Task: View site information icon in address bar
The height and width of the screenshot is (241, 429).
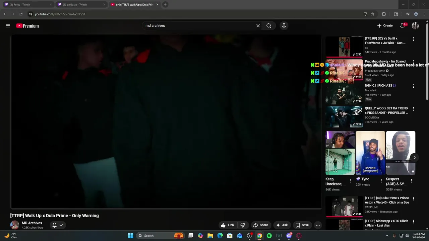Action: pyautogui.click(x=30, y=14)
